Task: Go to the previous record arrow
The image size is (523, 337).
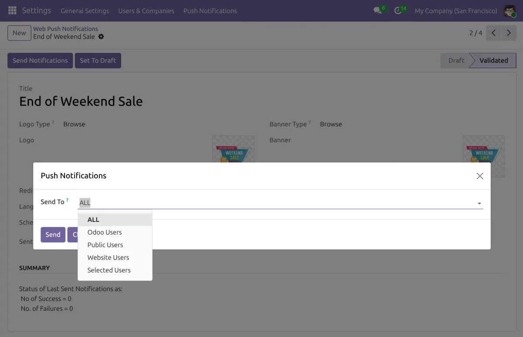Action: tap(493, 33)
